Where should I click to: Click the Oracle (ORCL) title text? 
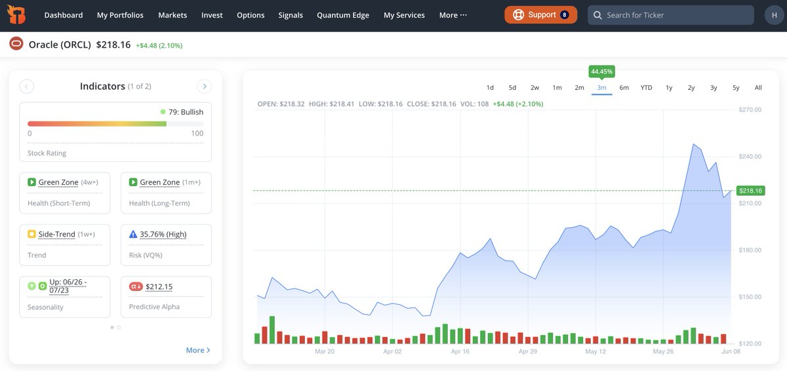point(60,45)
